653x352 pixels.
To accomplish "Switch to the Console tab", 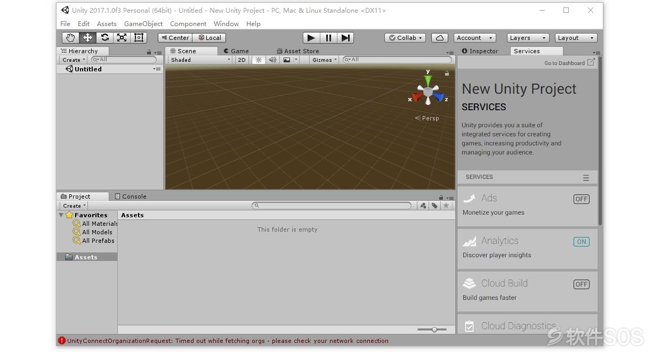I will [x=130, y=197].
